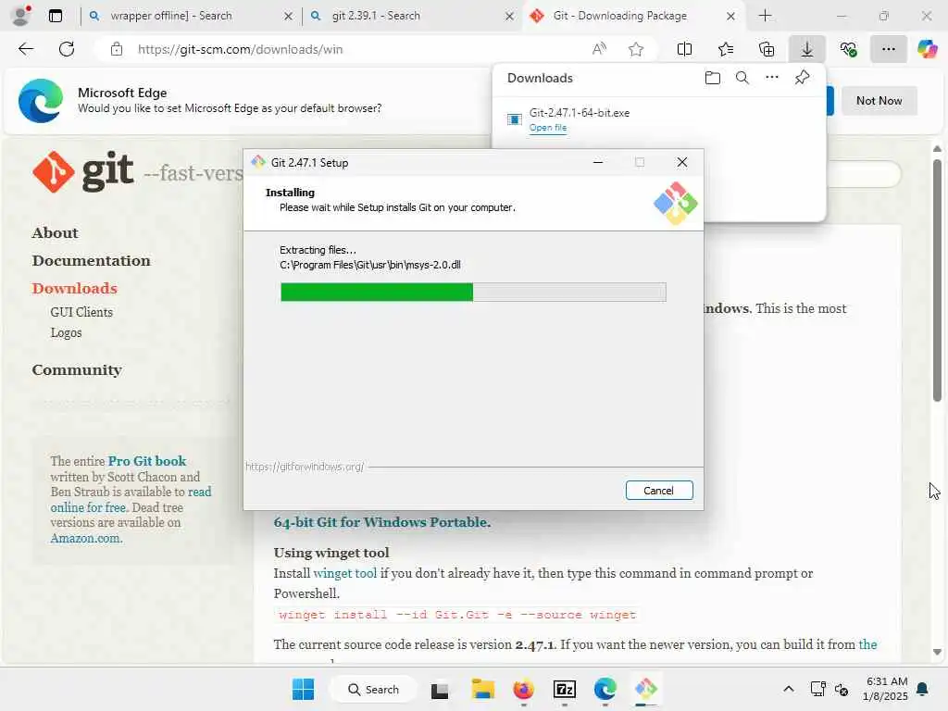Open the Split screen icon
948x711 pixels.
684,49
